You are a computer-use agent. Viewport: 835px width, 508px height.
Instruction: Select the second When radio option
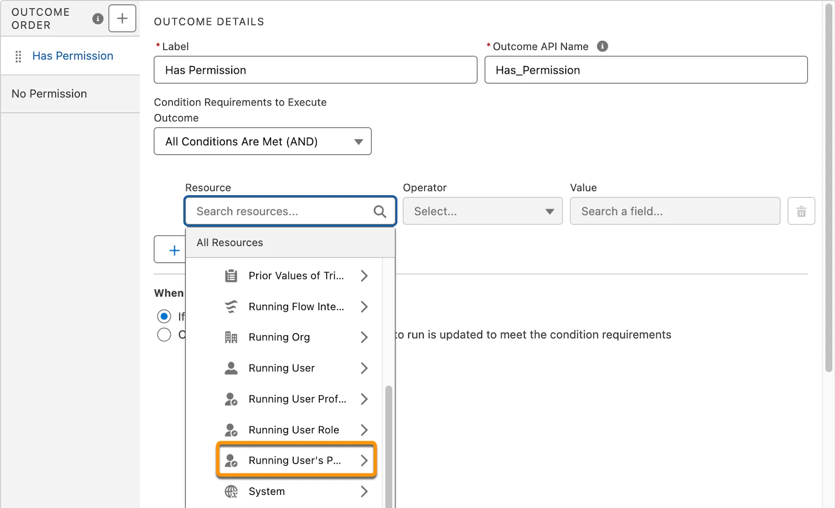pos(164,335)
